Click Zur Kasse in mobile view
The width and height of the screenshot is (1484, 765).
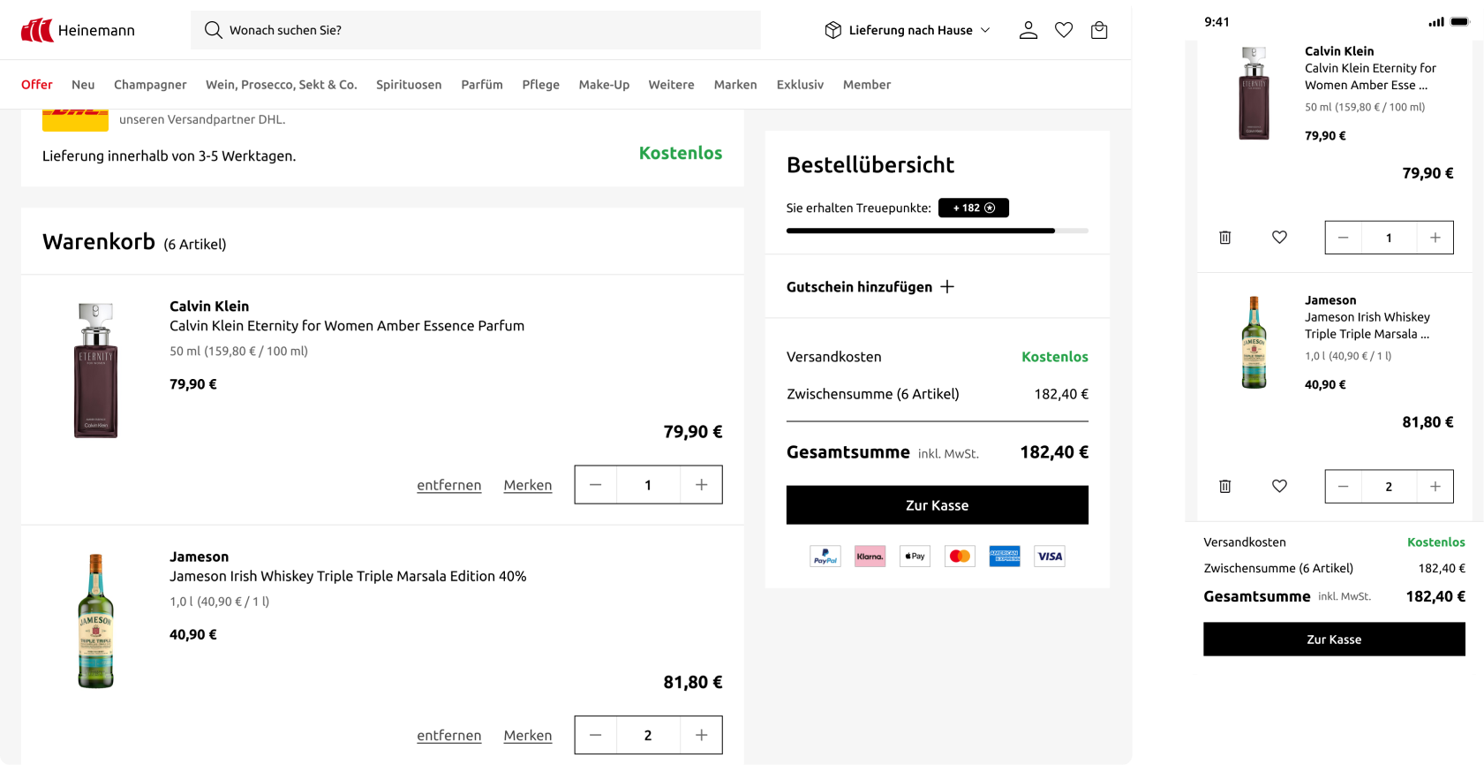(1334, 640)
